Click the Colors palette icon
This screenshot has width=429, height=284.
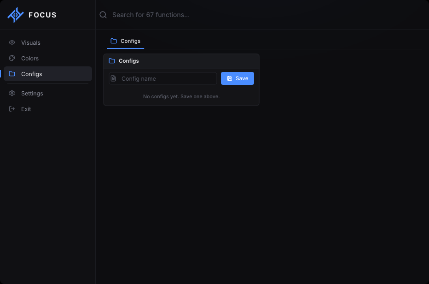(x=12, y=58)
